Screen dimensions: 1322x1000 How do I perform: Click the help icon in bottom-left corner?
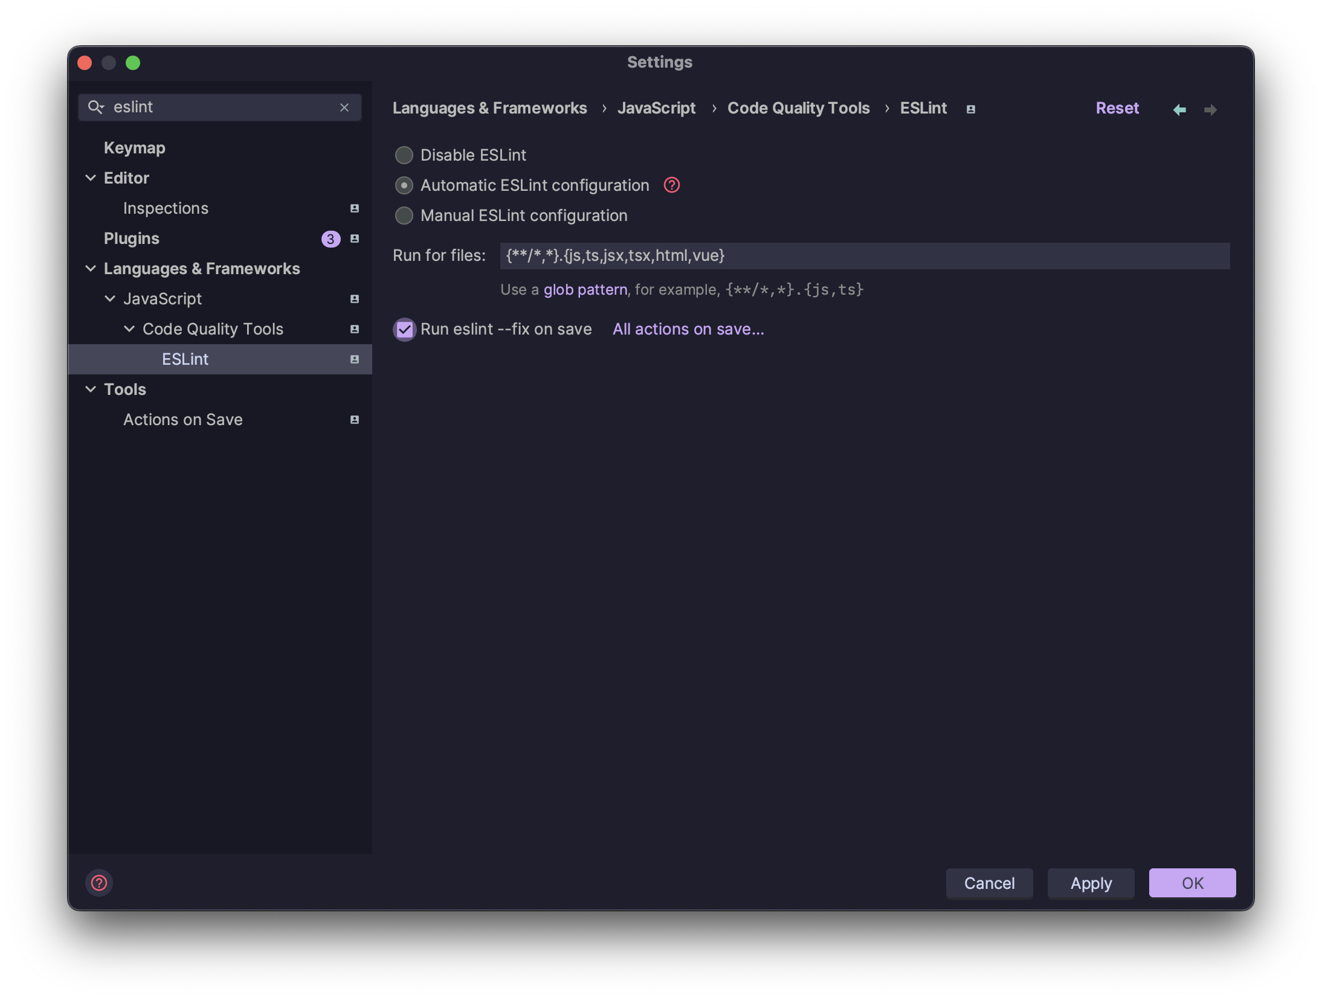click(x=98, y=883)
